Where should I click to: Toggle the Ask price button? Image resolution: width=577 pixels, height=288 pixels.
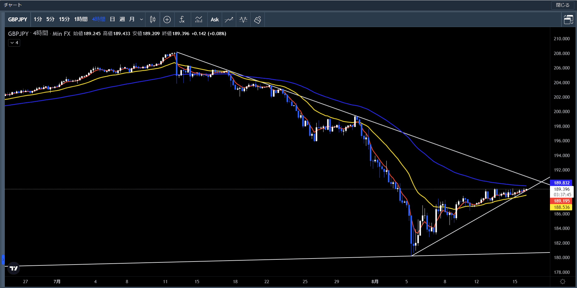click(215, 20)
